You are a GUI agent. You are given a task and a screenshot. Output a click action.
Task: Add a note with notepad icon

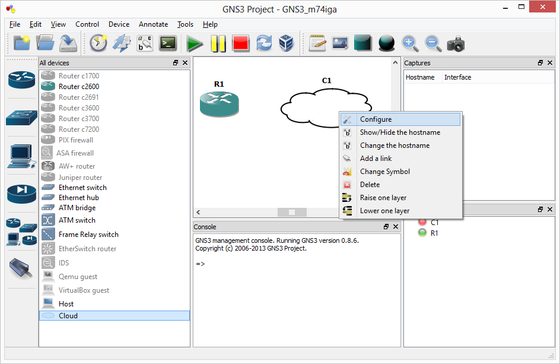point(317,43)
